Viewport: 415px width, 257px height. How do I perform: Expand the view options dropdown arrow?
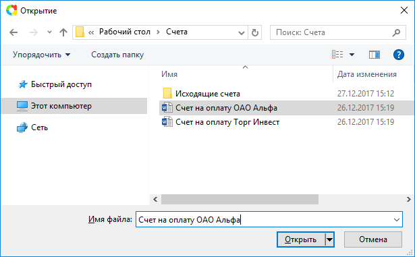click(x=352, y=55)
